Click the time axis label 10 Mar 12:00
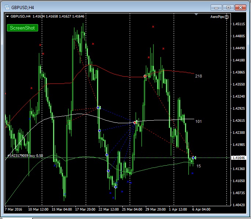 coord(38,209)
